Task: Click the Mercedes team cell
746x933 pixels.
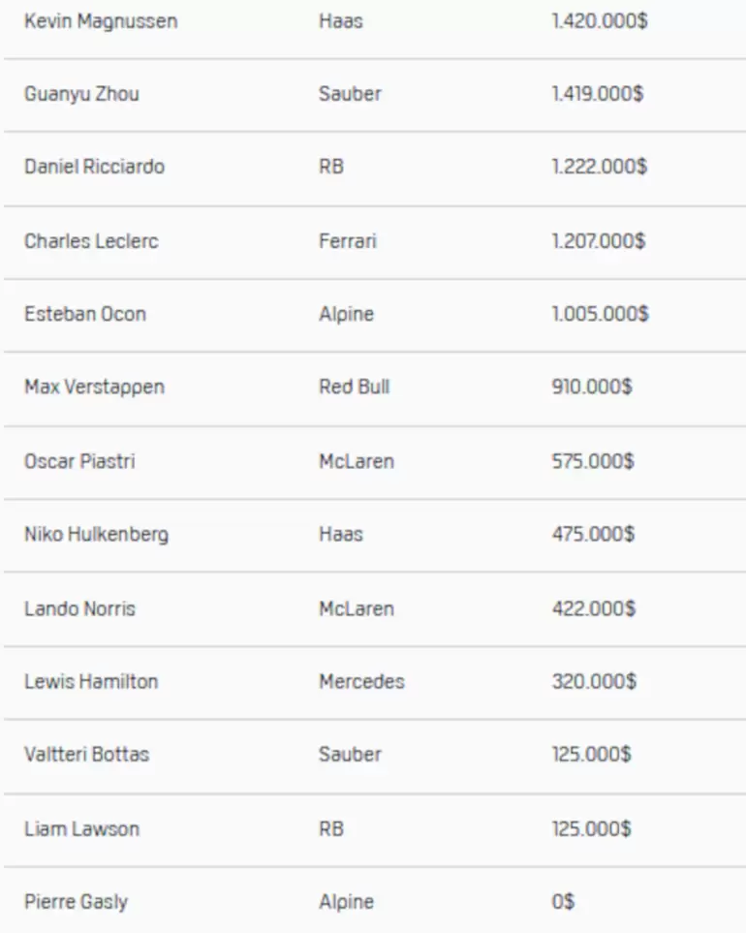Action: coord(361,681)
